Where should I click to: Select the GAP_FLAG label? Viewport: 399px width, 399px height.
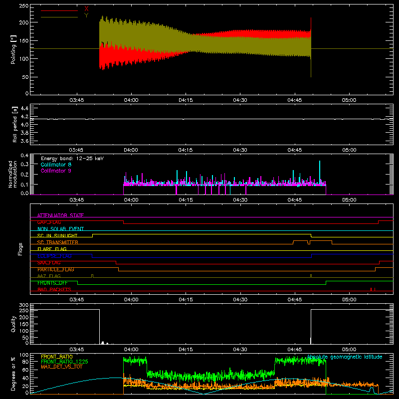click(x=49, y=222)
